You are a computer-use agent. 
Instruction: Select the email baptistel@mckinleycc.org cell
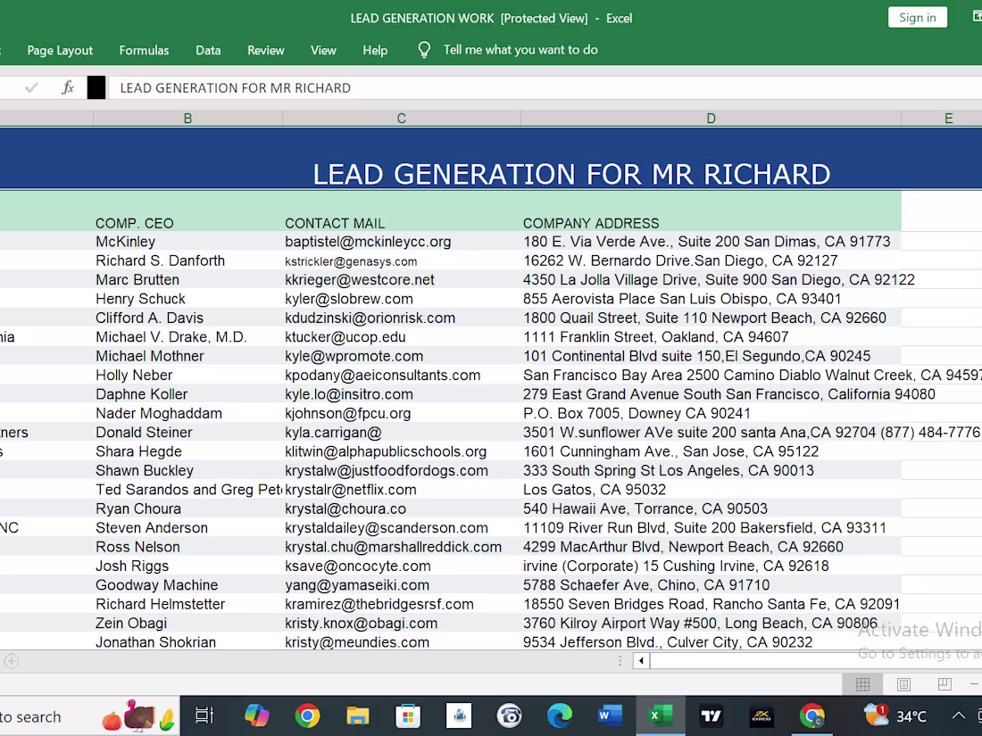[x=370, y=241]
